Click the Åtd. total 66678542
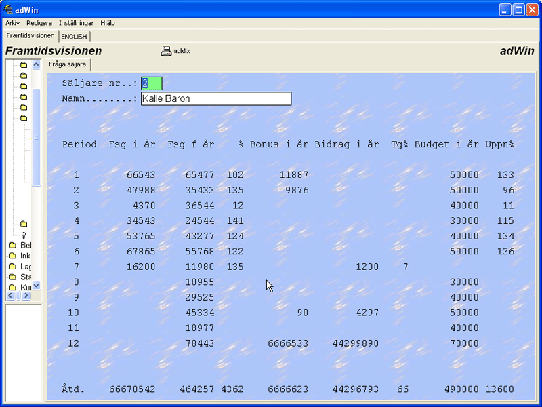This screenshot has width=542, height=407. (x=132, y=389)
